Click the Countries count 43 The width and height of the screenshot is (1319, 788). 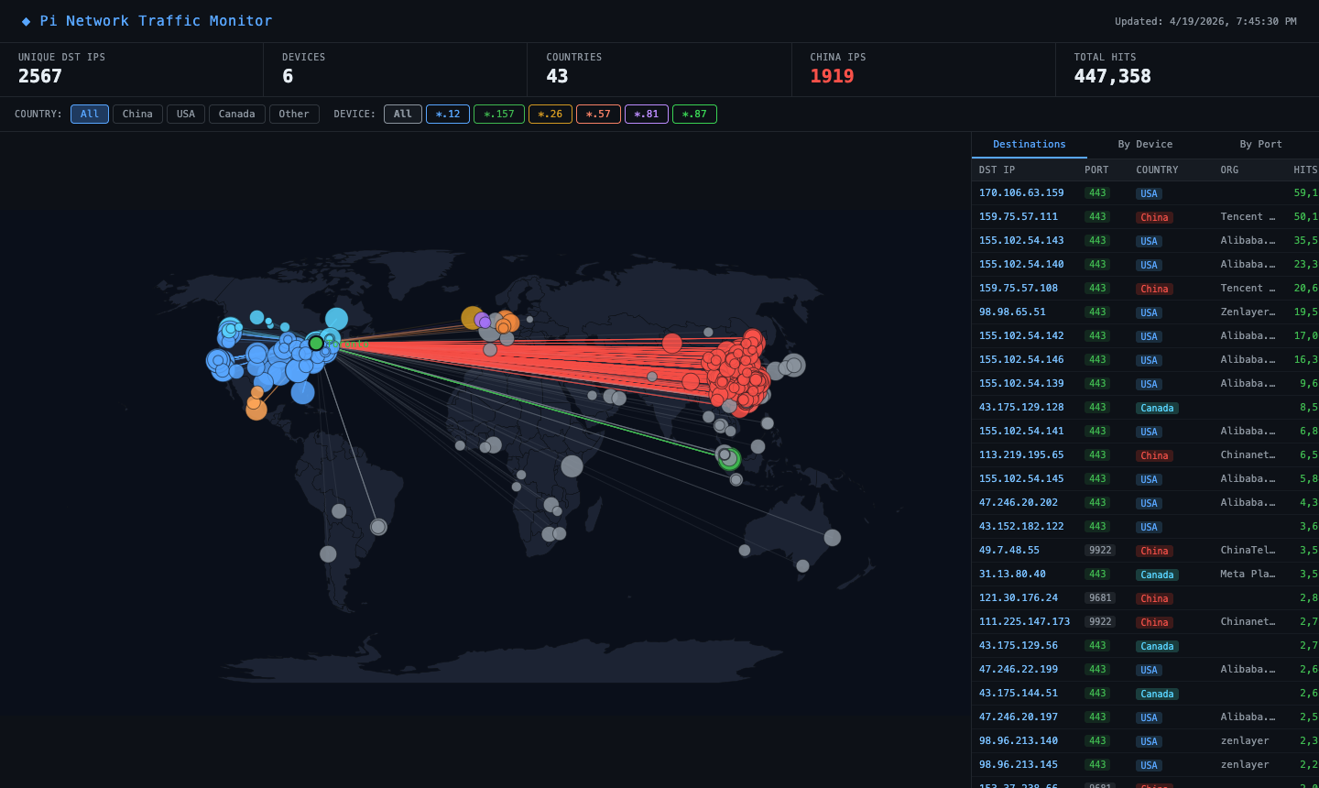[x=557, y=76]
